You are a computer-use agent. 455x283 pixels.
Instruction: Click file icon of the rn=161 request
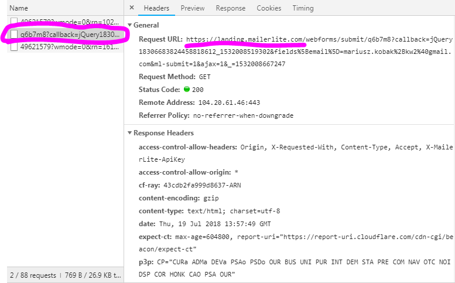click(14, 47)
